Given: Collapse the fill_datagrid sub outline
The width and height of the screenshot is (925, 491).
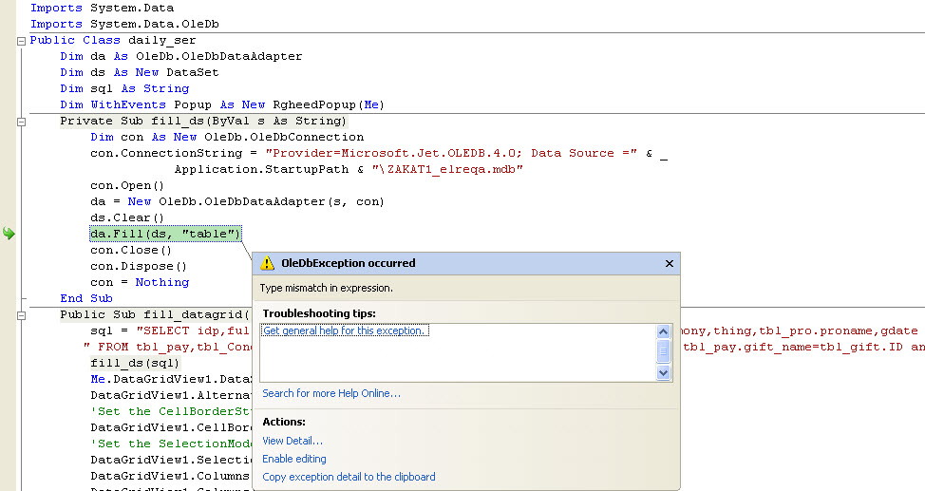Looking at the screenshot, I should tap(21, 315).
